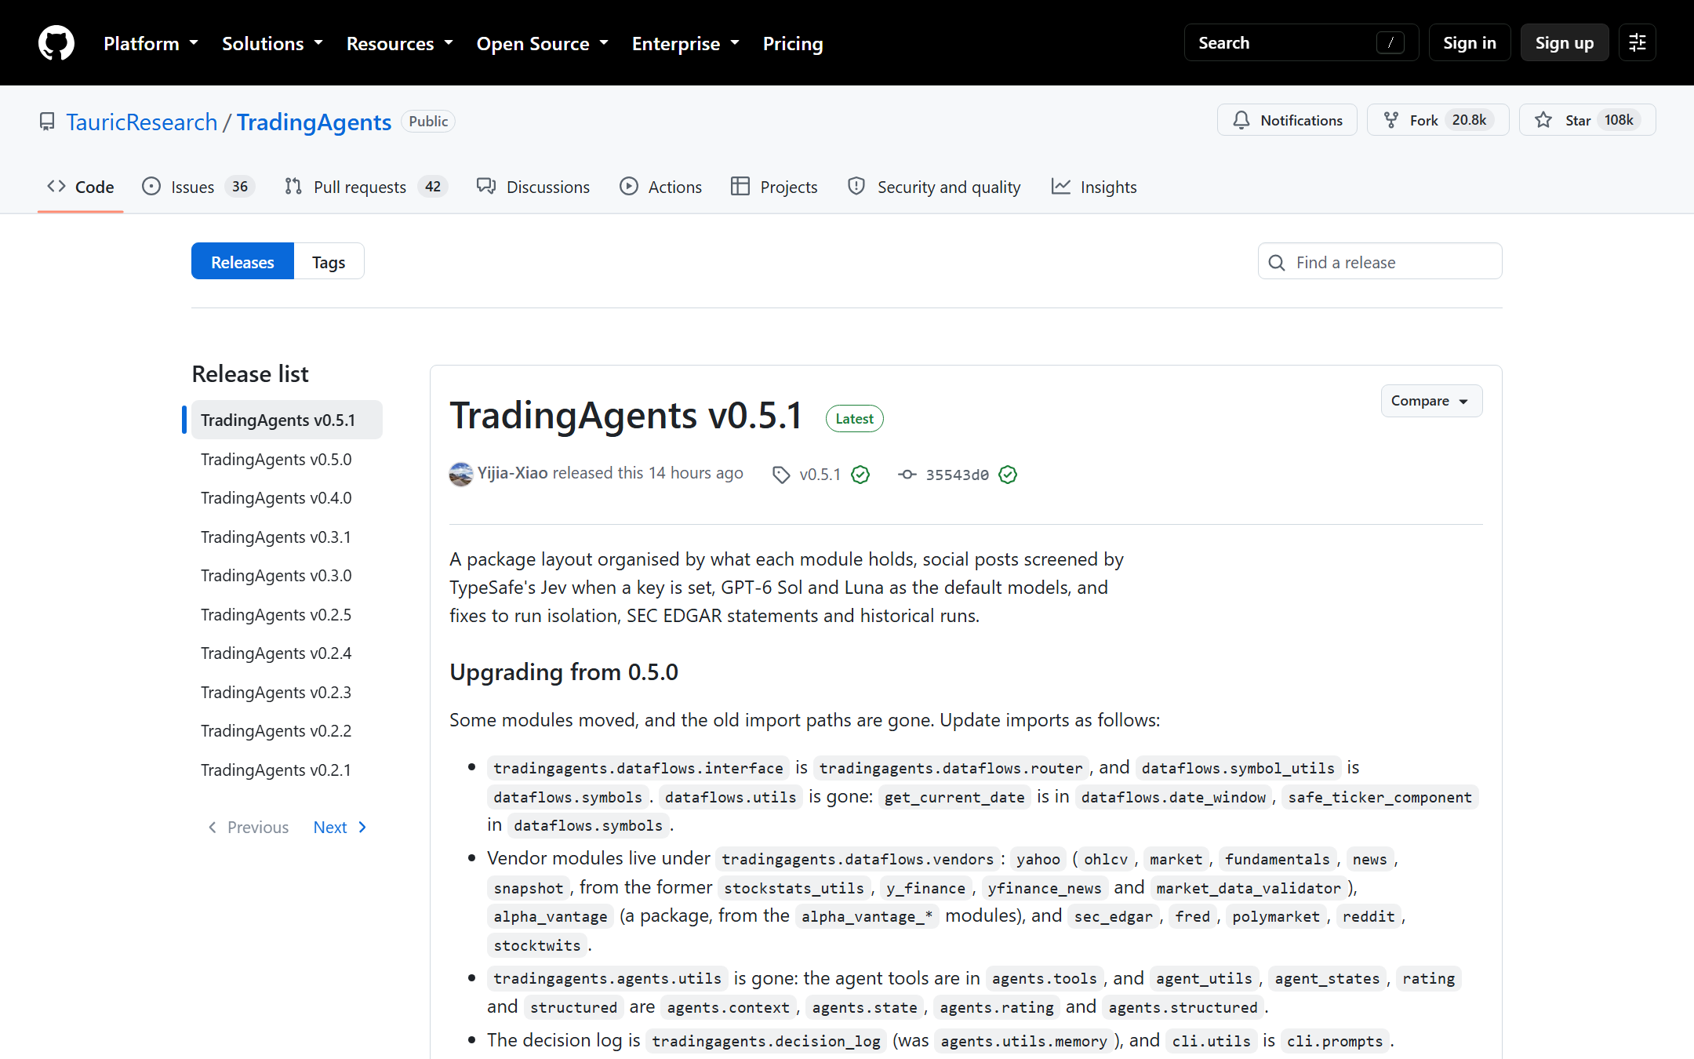Select TradingAgents v0.2.1 in release list
The width and height of the screenshot is (1694, 1059).
coord(287,770)
